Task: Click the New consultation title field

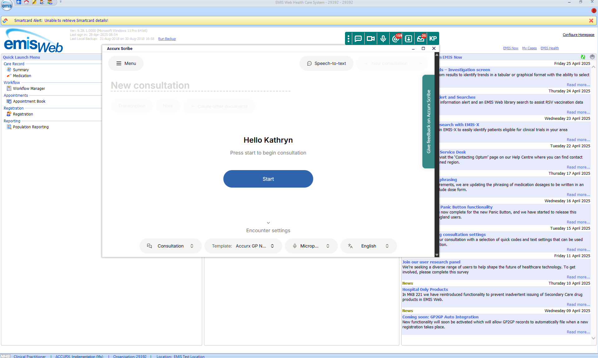Action: 200,86
